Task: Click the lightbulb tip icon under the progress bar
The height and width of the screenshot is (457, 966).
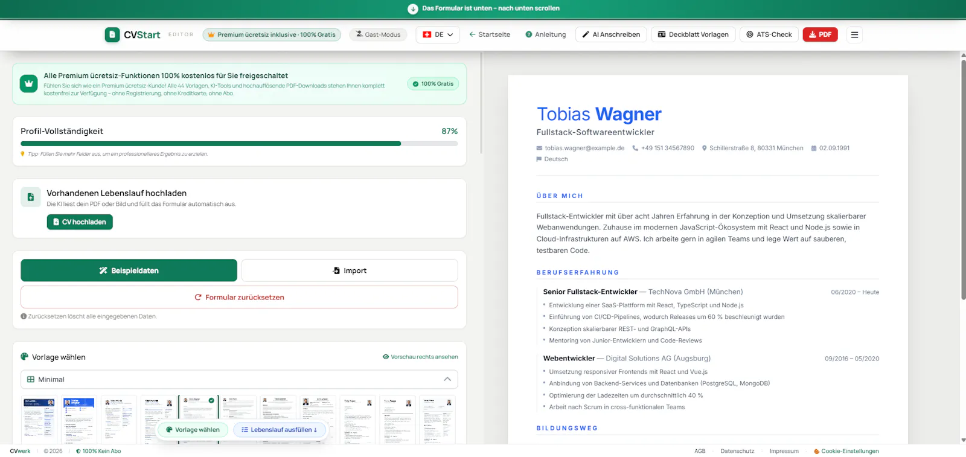Action: click(x=23, y=154)
